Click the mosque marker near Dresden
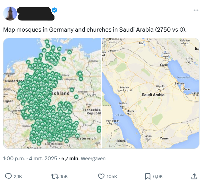Image resolution: width=204 pixels, height=185 pixels. pyautogui.click(x=76, y=97)
